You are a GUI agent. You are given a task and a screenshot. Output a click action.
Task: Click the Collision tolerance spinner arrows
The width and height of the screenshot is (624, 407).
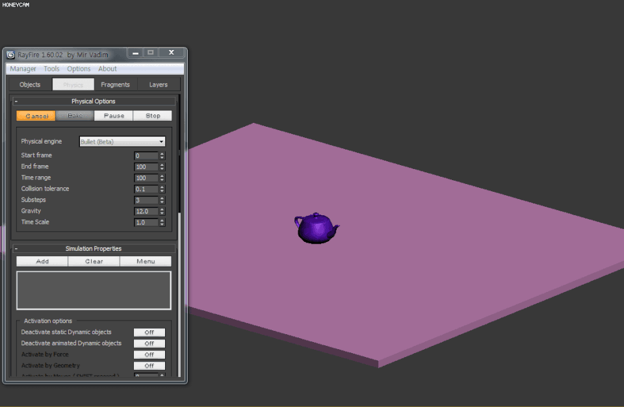[162, 189]
